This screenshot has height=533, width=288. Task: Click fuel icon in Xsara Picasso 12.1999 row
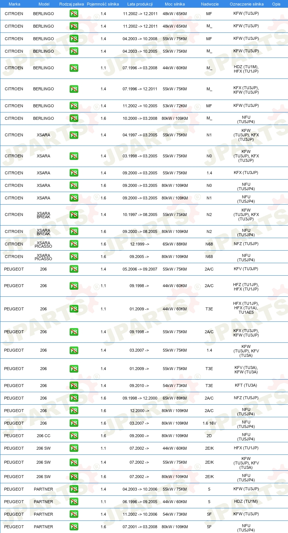(x=74, y=244)
